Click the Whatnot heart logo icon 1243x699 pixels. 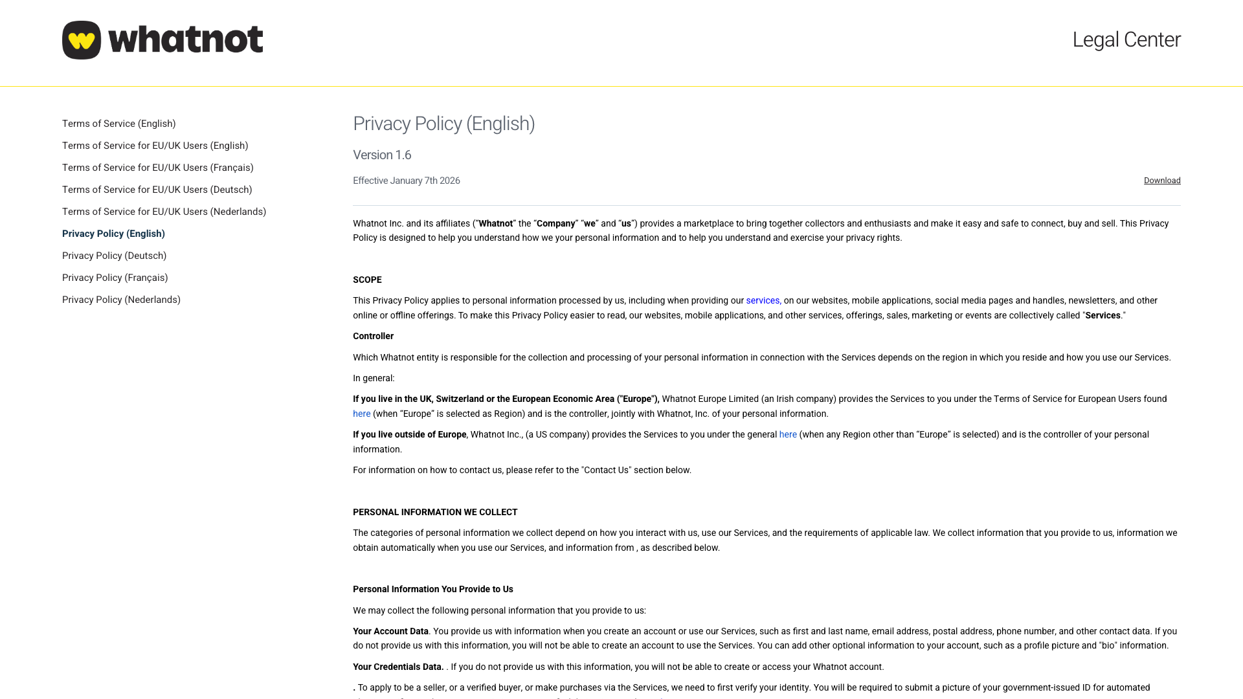pos(82,40)
